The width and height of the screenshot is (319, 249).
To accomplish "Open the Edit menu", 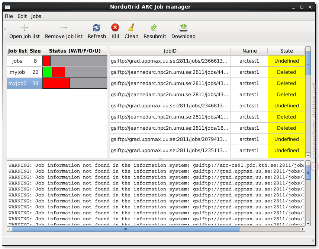I will pyautogui.click(x=22, y=16).
